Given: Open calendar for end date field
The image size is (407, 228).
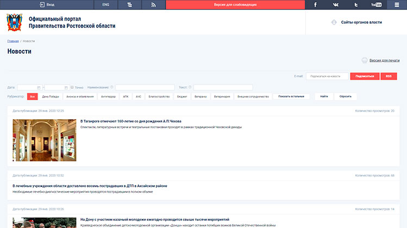Looking at the screenshot, I should click(66, 88).
